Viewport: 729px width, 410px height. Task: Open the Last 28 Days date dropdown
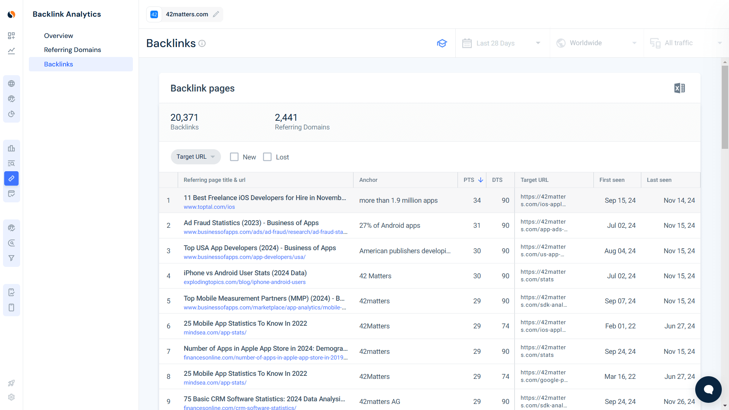click(x=502, y=43)
